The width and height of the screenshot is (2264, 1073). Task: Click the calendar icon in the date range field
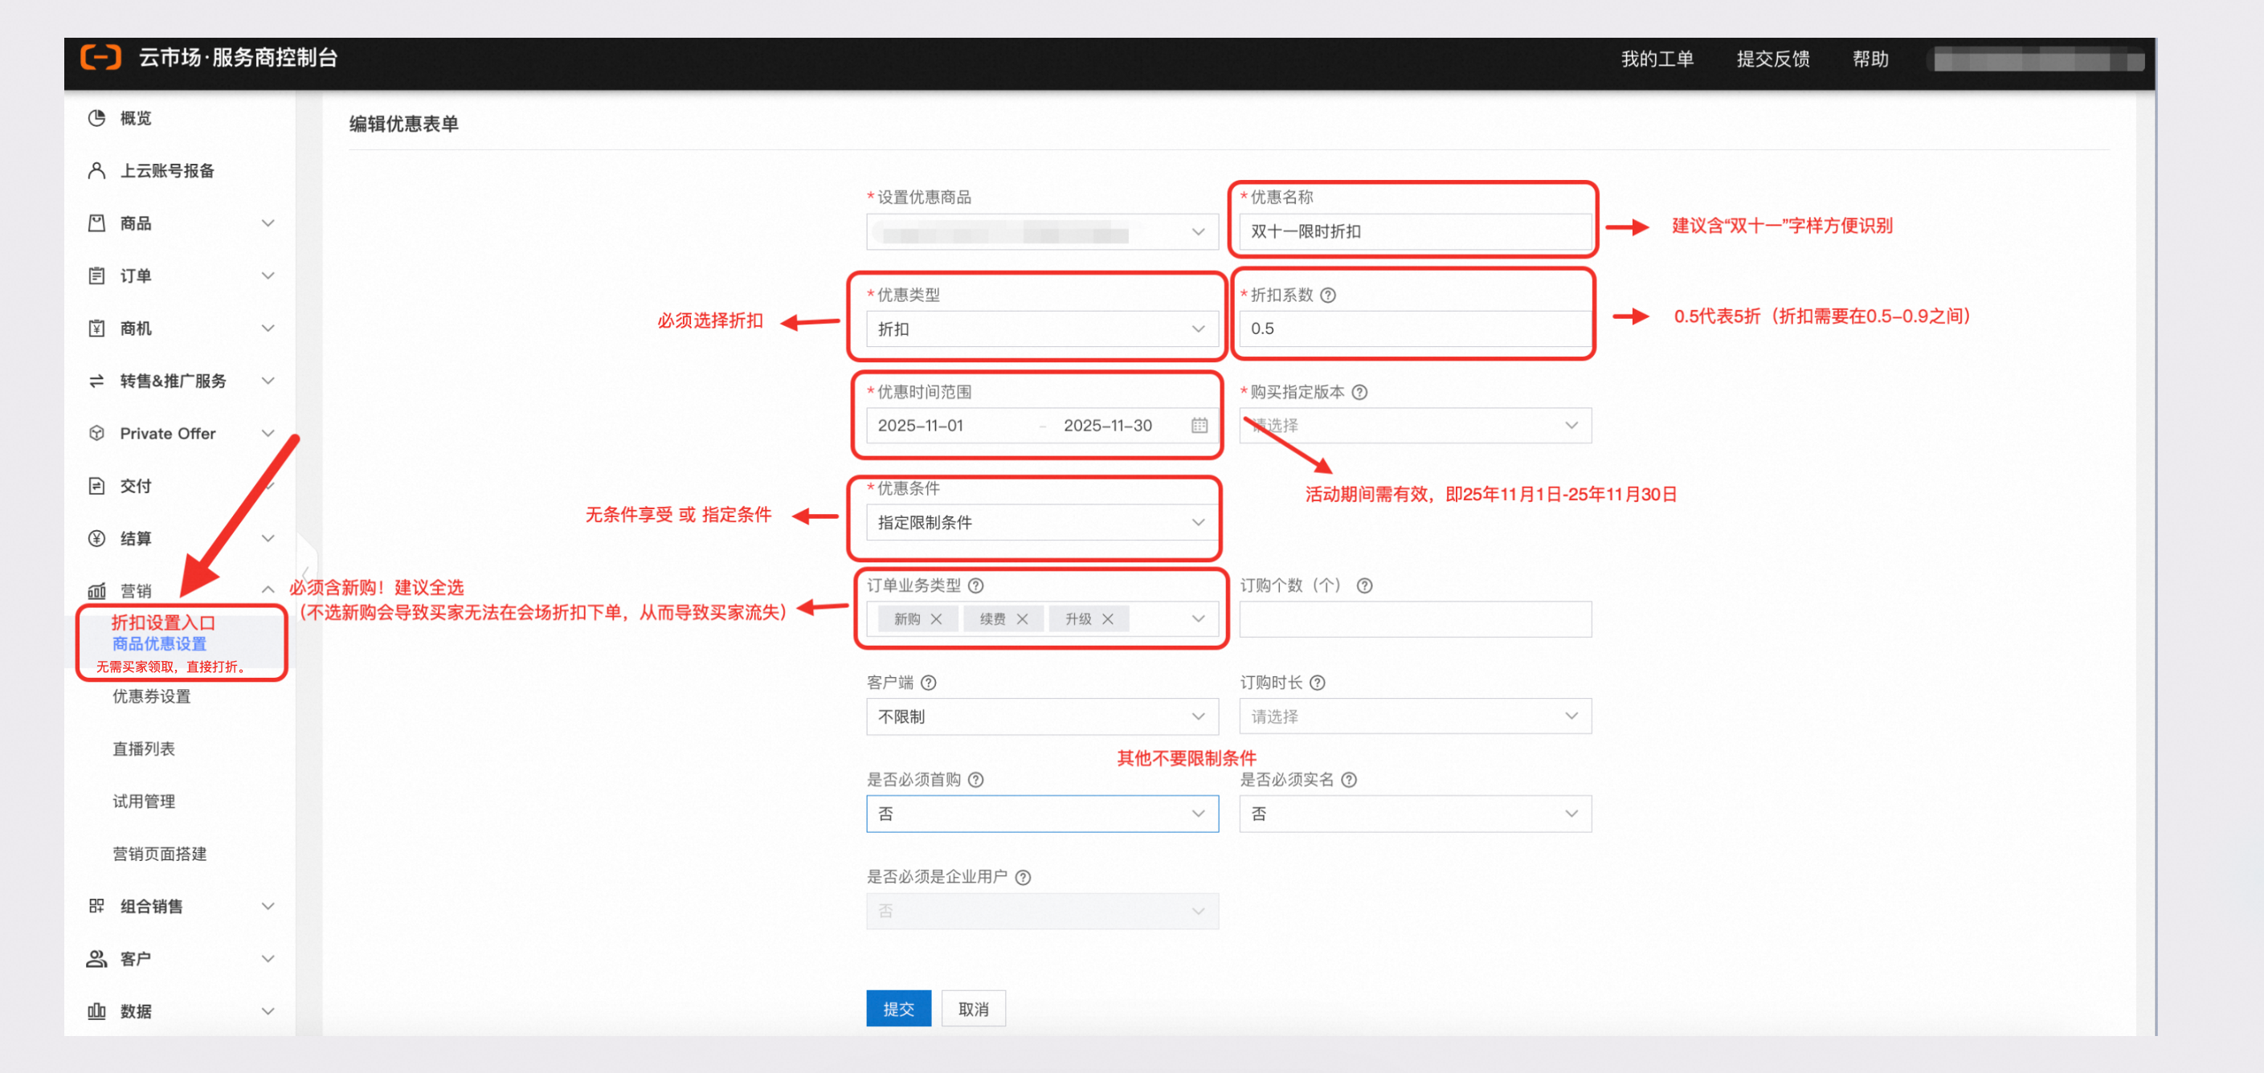(x=1199, y=426)
